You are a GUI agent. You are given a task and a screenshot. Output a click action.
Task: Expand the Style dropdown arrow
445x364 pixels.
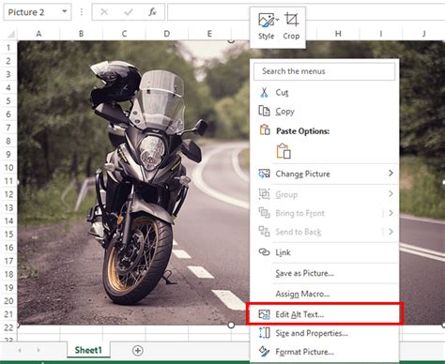coord(277,20)
